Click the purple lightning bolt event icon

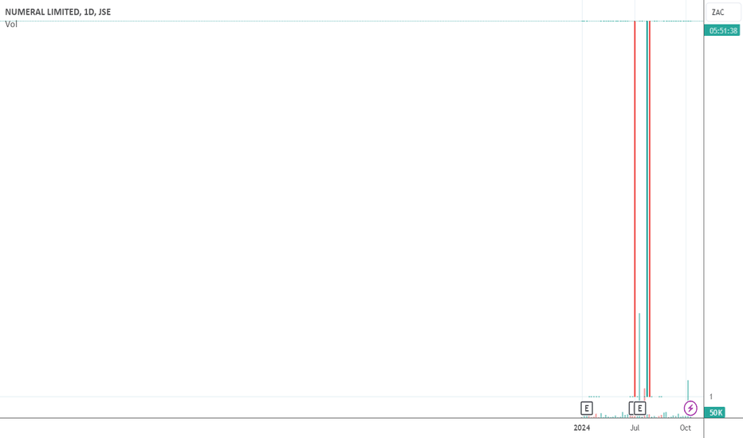(x=690, y=408)
